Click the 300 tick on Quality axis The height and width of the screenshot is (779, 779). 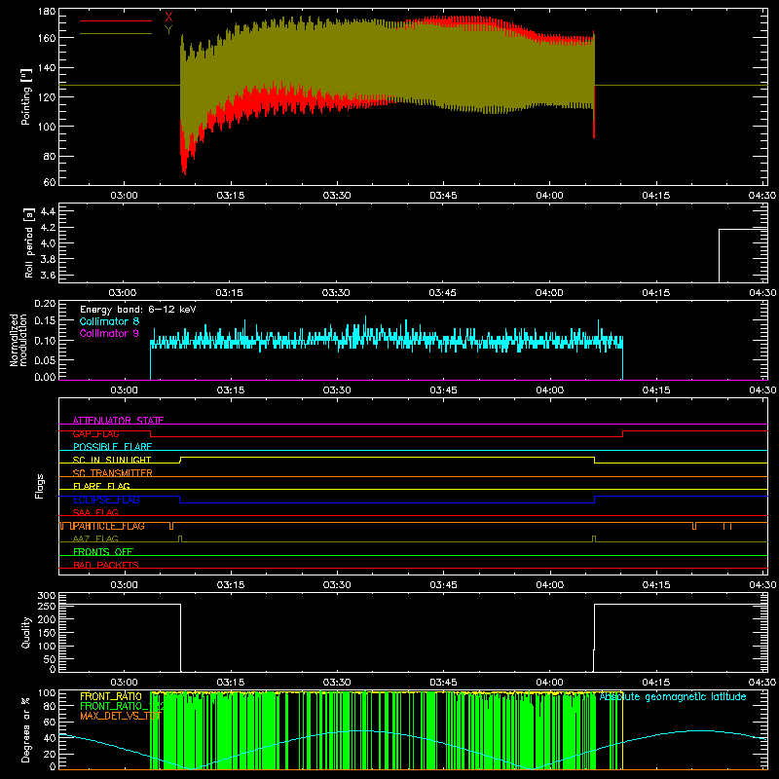tap(47, 596)
